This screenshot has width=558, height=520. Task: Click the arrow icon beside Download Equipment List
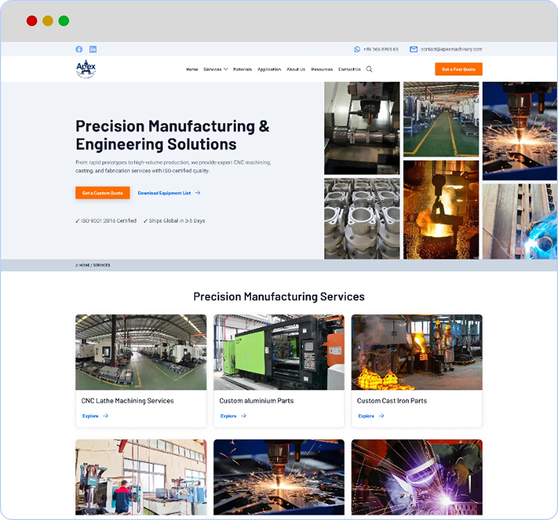[x=198, y=192]
